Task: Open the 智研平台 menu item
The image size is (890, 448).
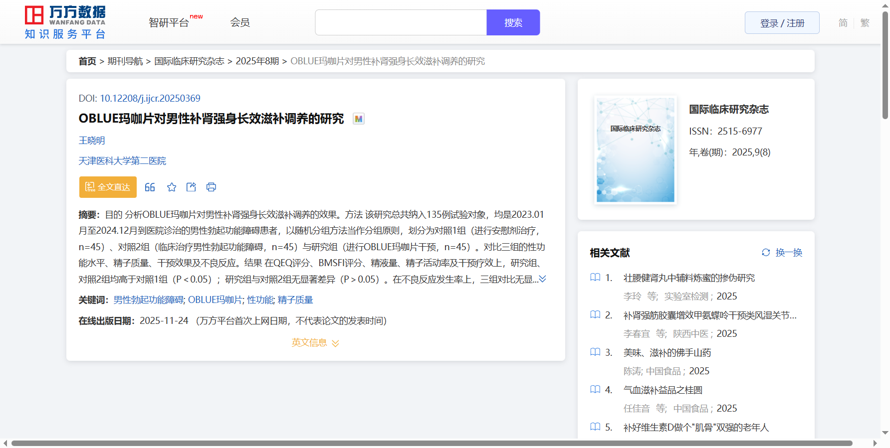Action: click(x=169, y=23)
